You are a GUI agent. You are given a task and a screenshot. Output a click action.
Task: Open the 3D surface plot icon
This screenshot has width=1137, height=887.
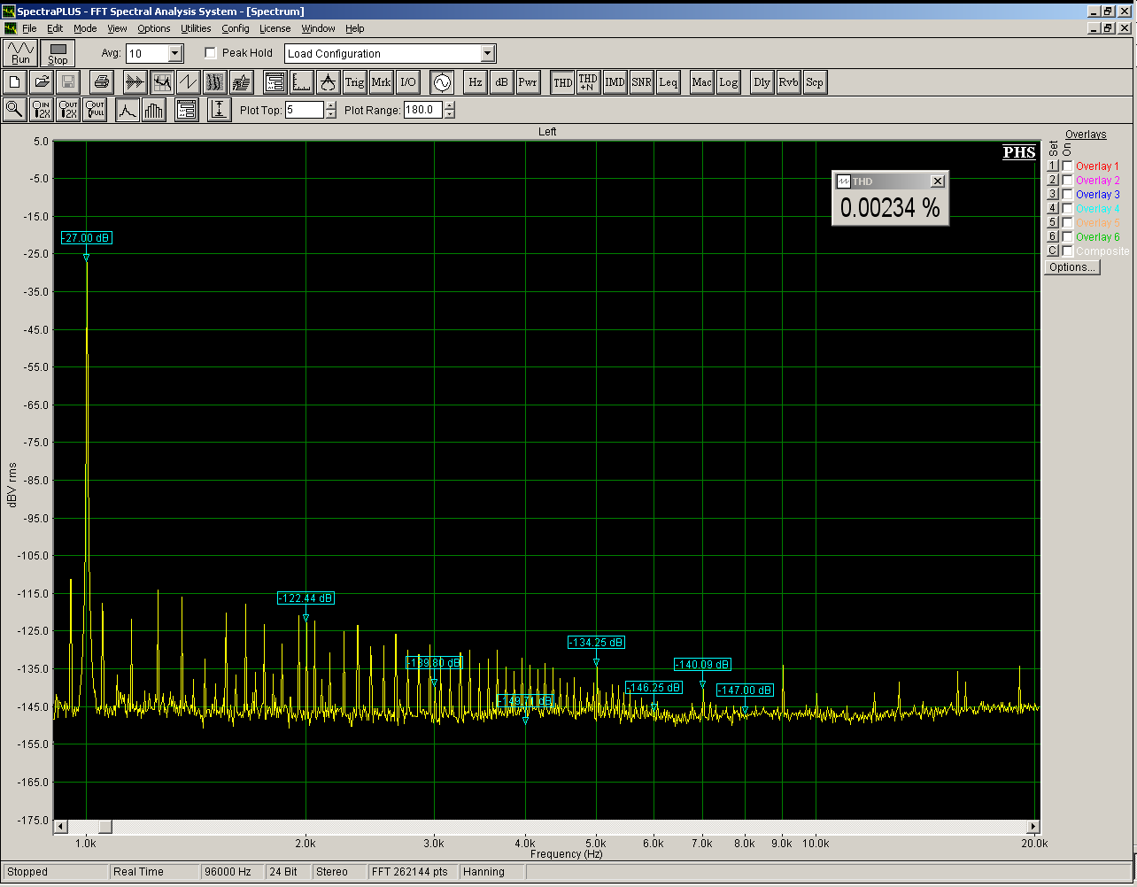[x=241, y=82]
